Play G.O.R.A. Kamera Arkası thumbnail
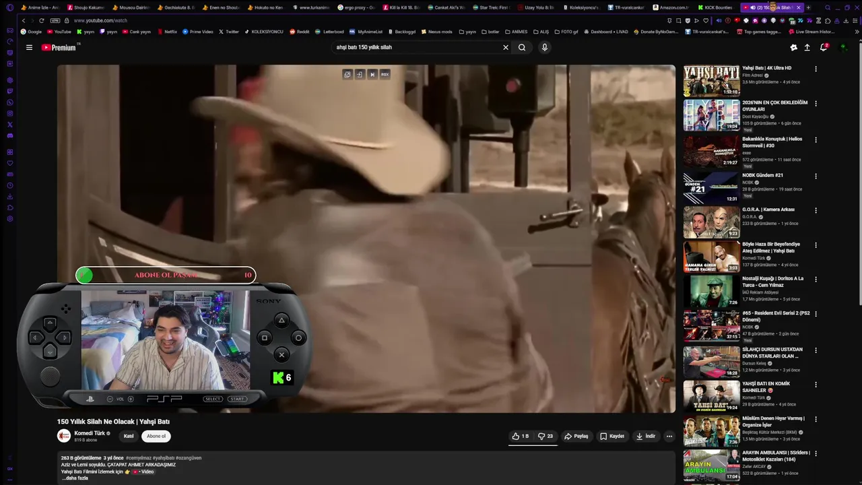This screenshot has width=862, height=485. pos(711,222)
